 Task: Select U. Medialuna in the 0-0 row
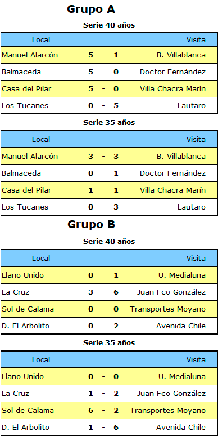click(x=182, y=377)
